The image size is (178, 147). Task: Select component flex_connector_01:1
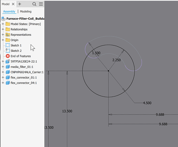click(x=24, y=77)
